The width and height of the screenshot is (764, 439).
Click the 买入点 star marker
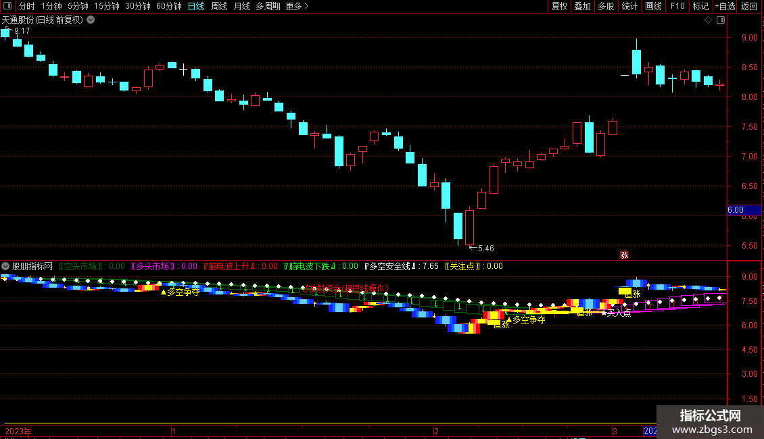(x=616, y=313)
